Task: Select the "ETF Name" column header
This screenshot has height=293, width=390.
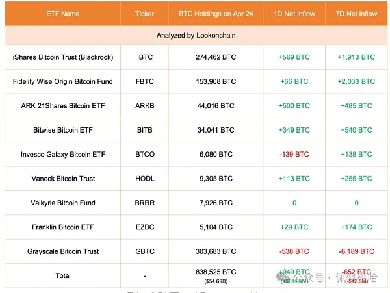Action: pos(63,14)
